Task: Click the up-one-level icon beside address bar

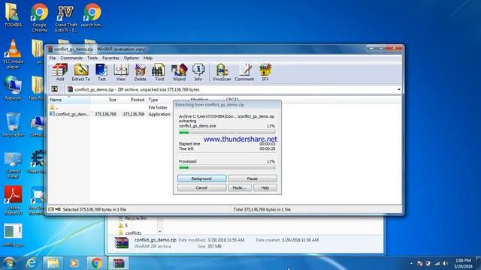Action: 55,89
